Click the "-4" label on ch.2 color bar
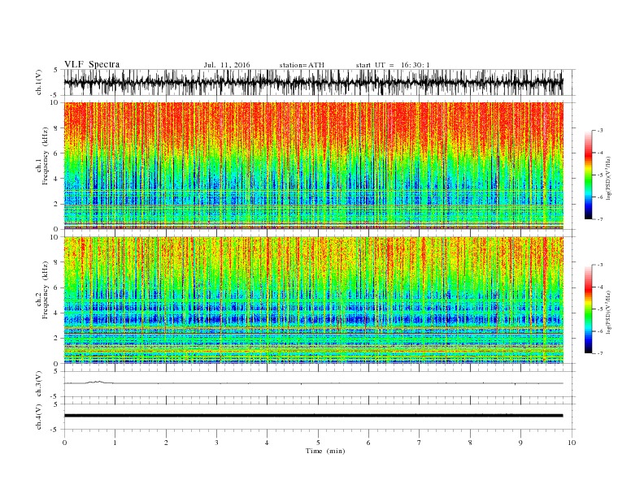The image size is (644, 497). 600,287
